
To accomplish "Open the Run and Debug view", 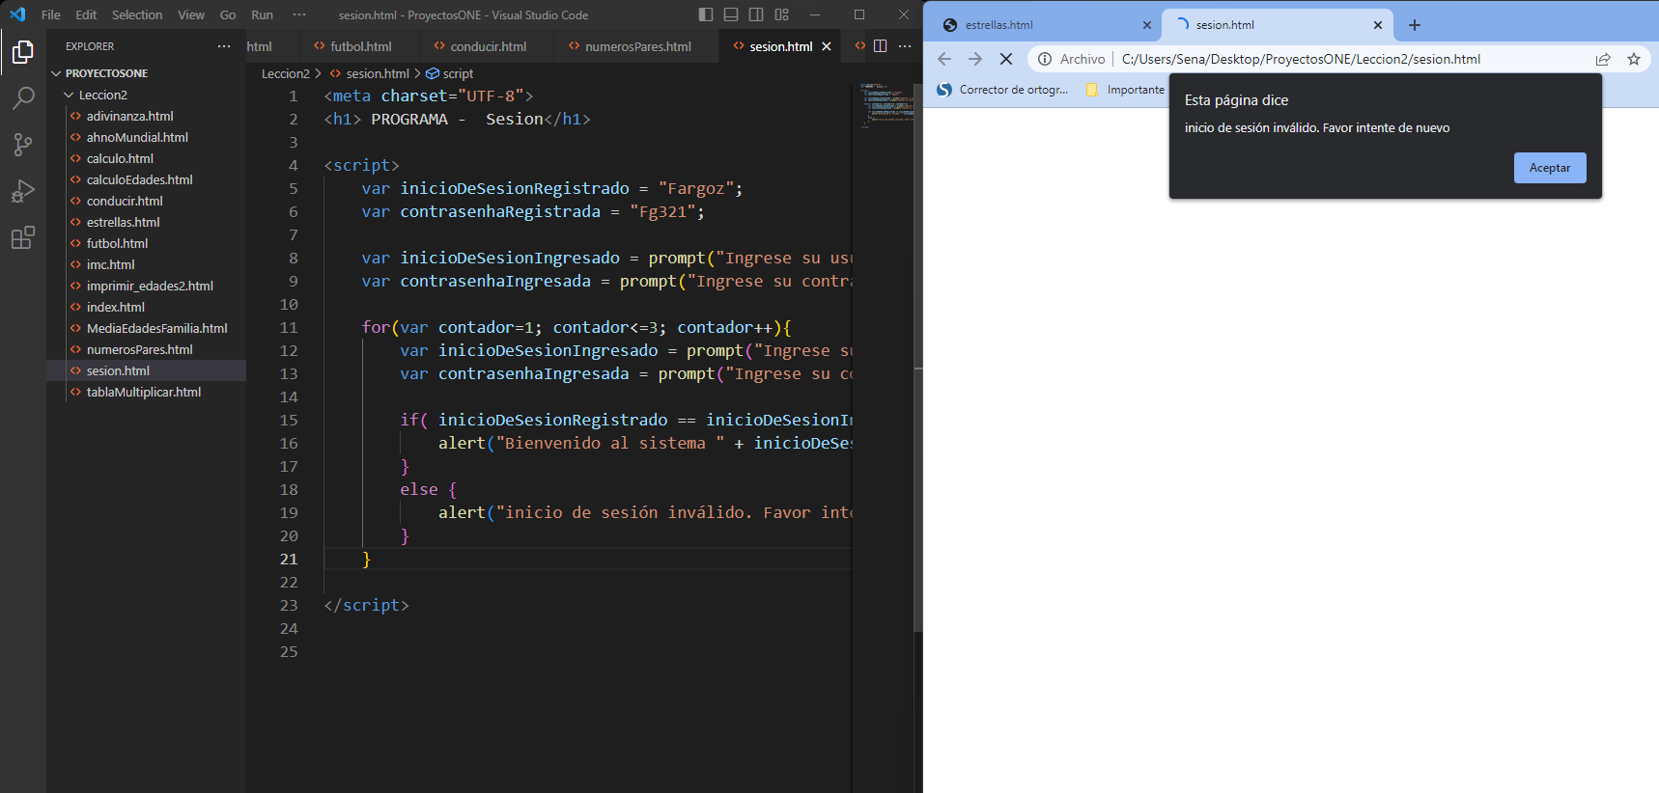I will click(x=23, y=191).
